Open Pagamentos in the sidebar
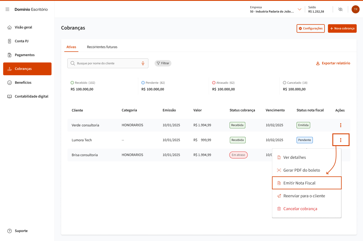This screenshot has width=363, height=241. [24, 55]
